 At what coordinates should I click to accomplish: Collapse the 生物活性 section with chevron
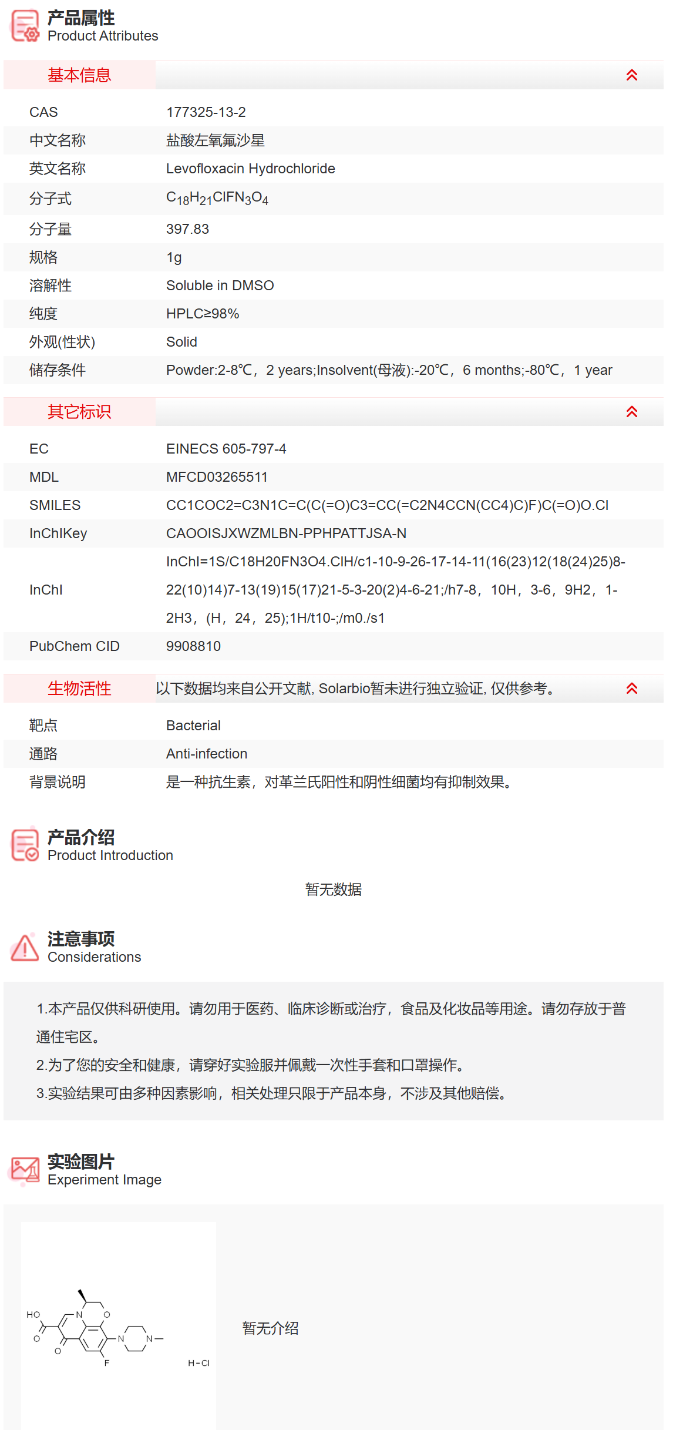632,689
